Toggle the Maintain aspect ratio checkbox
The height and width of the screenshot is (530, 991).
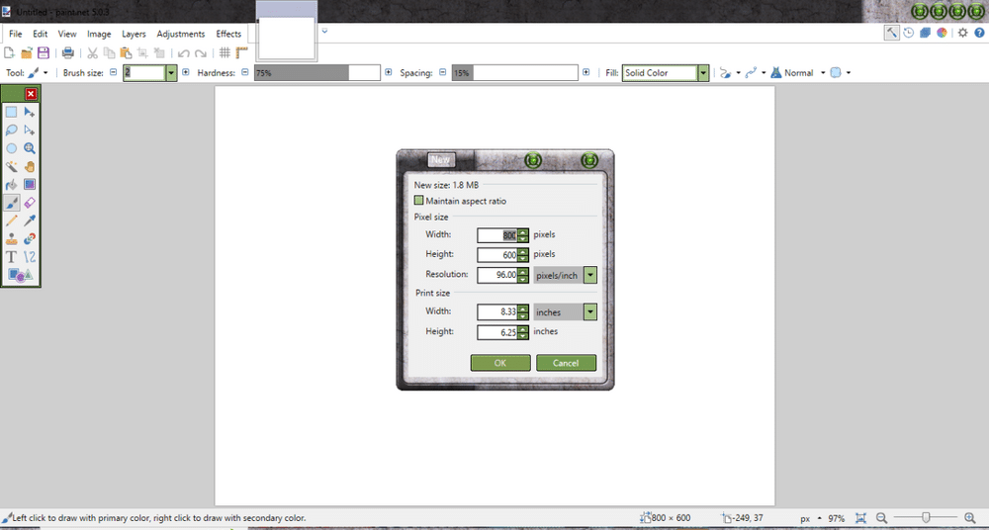[x=418, y=201]
